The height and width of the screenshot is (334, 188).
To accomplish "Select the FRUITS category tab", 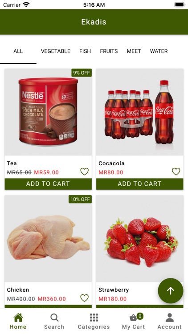I will tap(109, 51).
